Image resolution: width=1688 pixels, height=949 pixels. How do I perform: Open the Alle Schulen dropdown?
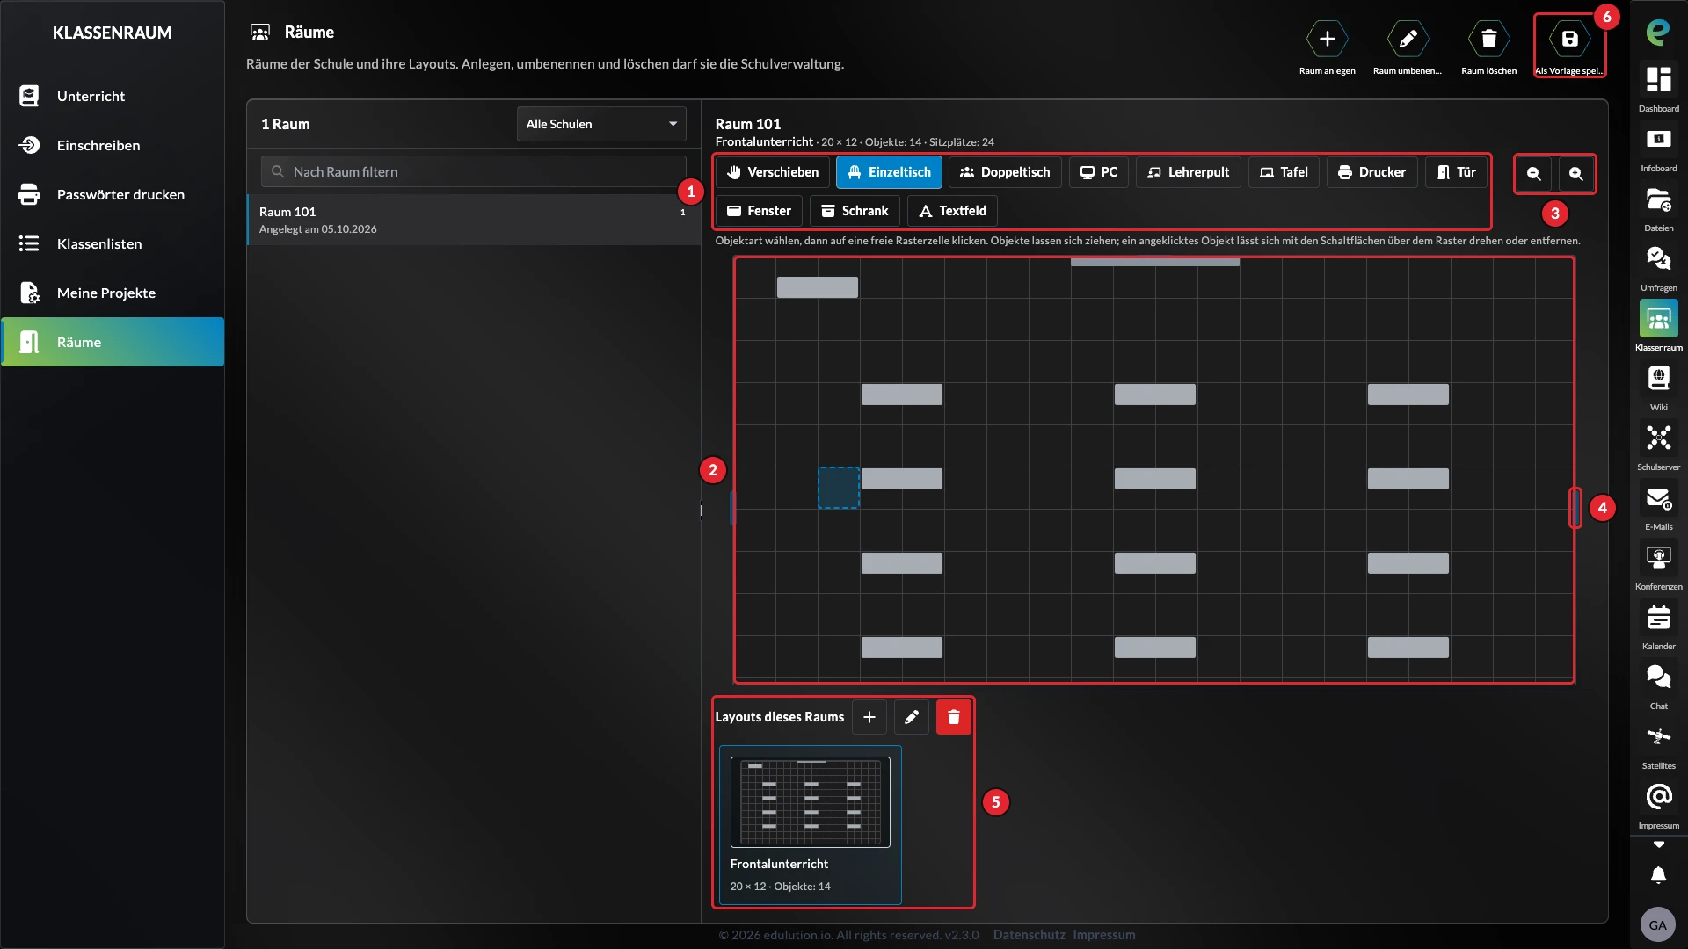click(x=601, y=124)
